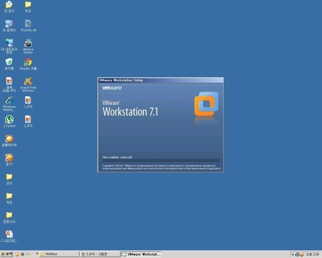Click the VMware Workstation taskbar button

click(x=141, y=254)
